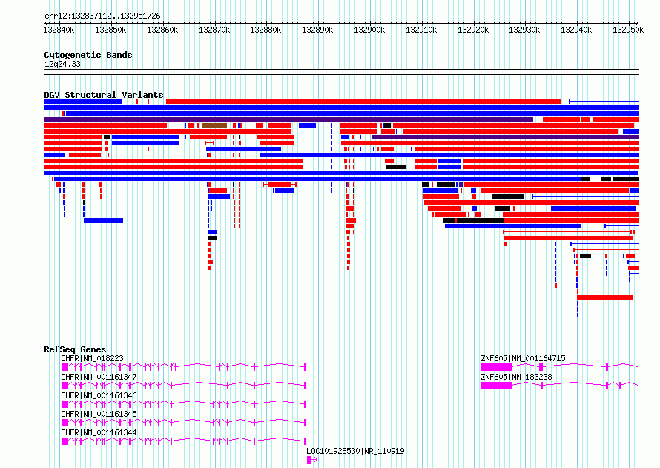Select the CHFR|NM_001161345 transcript label
This screenshot has height=468, width=660.
(x=99, y=414)
